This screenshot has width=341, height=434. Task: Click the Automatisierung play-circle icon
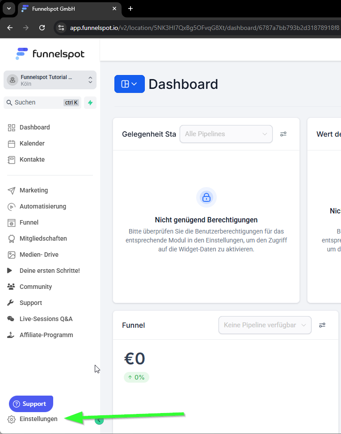pos(11,206)
